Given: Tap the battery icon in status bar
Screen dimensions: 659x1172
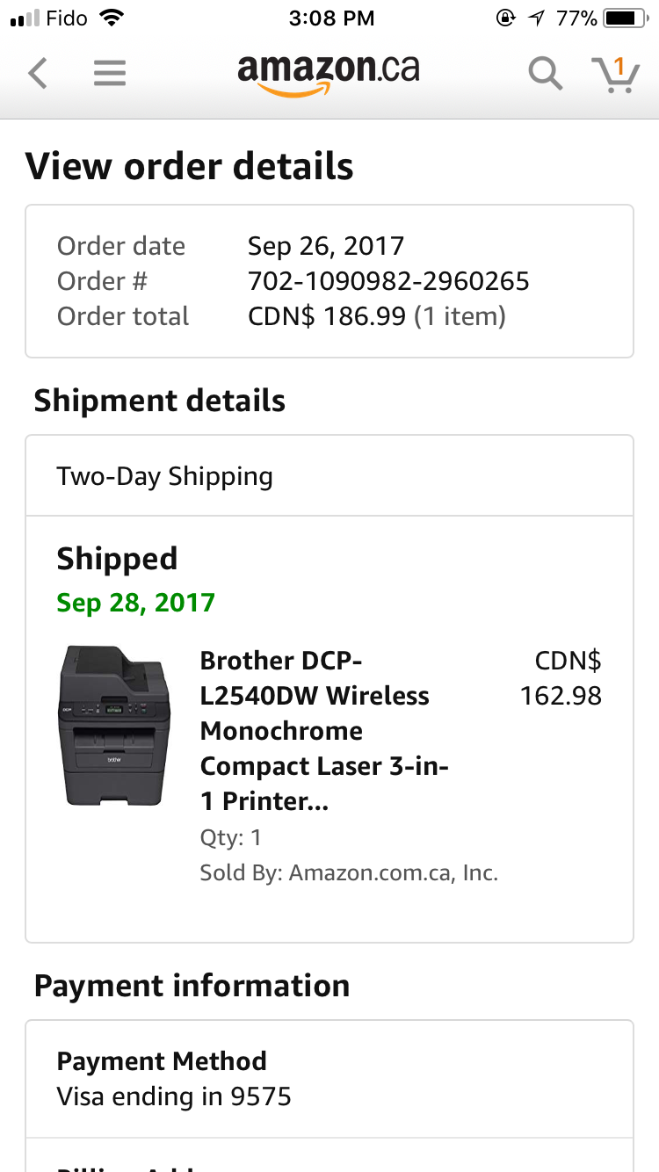Looking at the screenshot, I should [625, 18].
